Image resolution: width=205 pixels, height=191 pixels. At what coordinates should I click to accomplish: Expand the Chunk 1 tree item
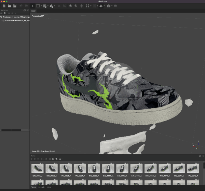coord(1,20)
